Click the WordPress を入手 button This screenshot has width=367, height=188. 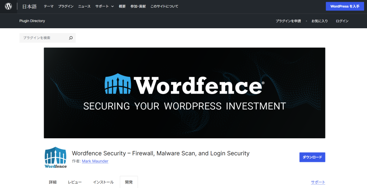(x=345, y=6)
